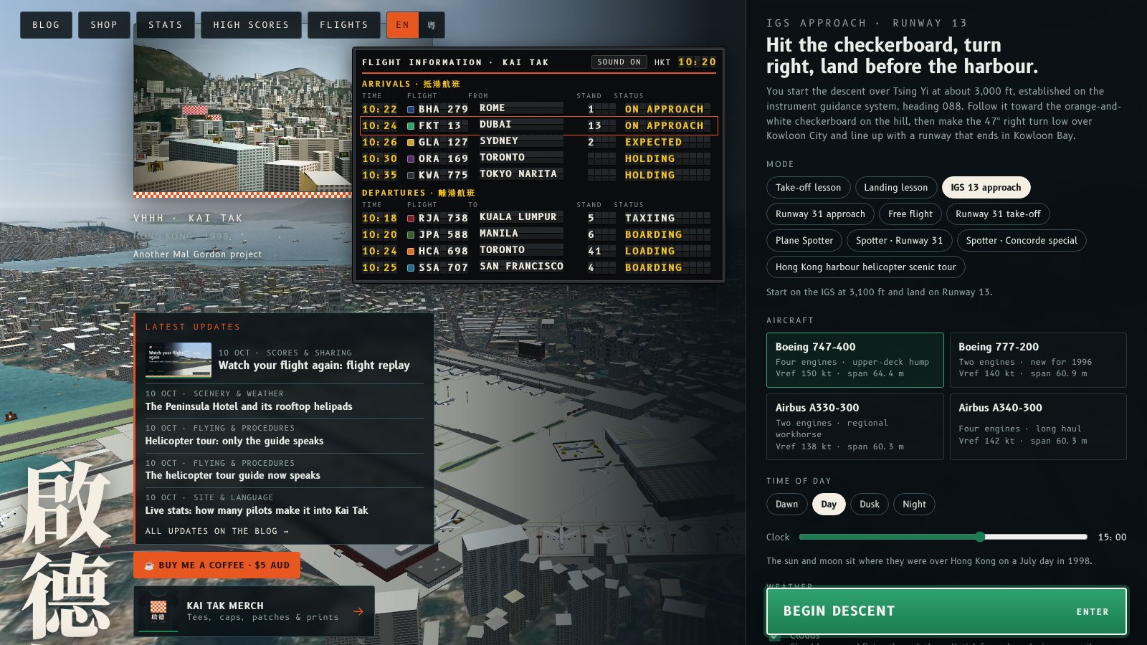Select arrival row ORA 169 TORONTO
Image resolution: width=1147 pixels, height=645 pixels.
pyautogui.click(x=538, y=158)
